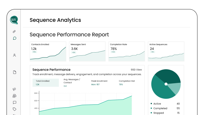Image resolution: width=204 pixels, height=115 pixels.
Task: Open the square chat message icon
Action: pyautogui.click(x=14, y=103)
